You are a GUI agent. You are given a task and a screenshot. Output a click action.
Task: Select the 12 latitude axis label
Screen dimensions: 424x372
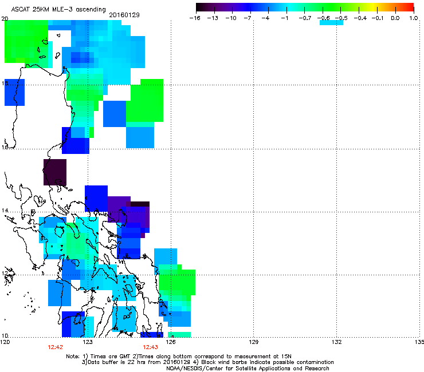click(x=5, y=274)
